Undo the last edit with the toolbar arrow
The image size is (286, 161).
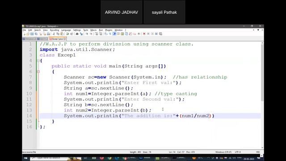click(67, 34)
